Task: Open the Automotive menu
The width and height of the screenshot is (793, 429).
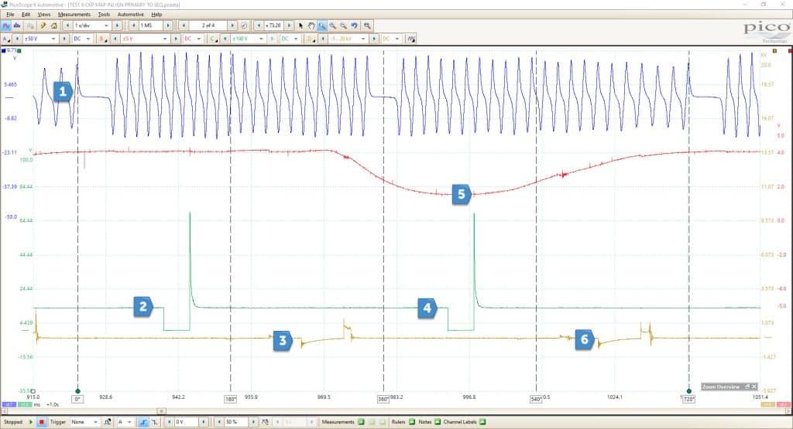Action: [130, 14]
